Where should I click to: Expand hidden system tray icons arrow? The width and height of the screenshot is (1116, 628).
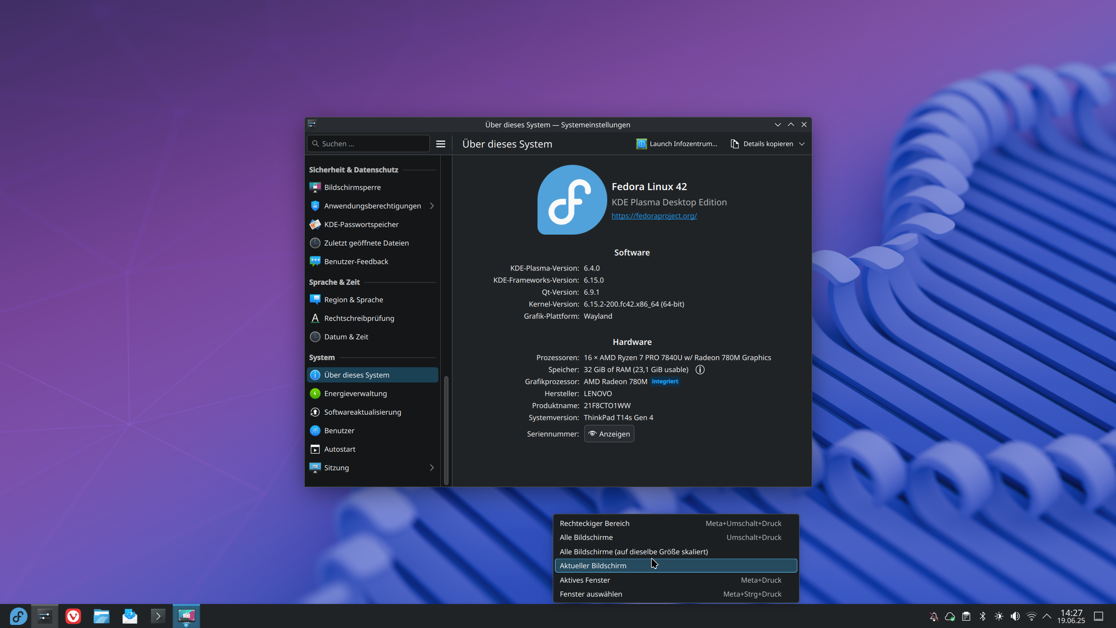click(x=1047, y=616)
